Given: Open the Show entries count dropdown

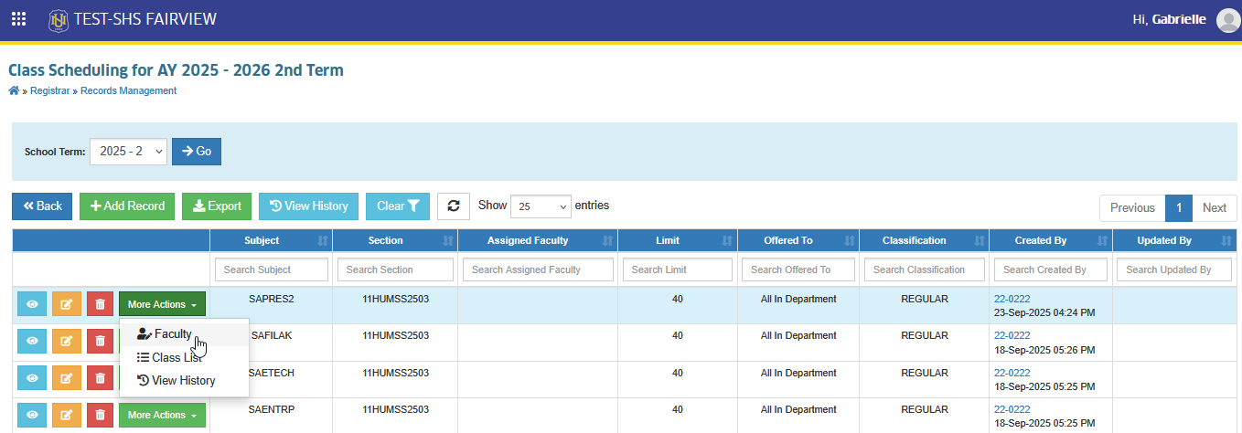Looking at the screenshot, I should point(541,206).
